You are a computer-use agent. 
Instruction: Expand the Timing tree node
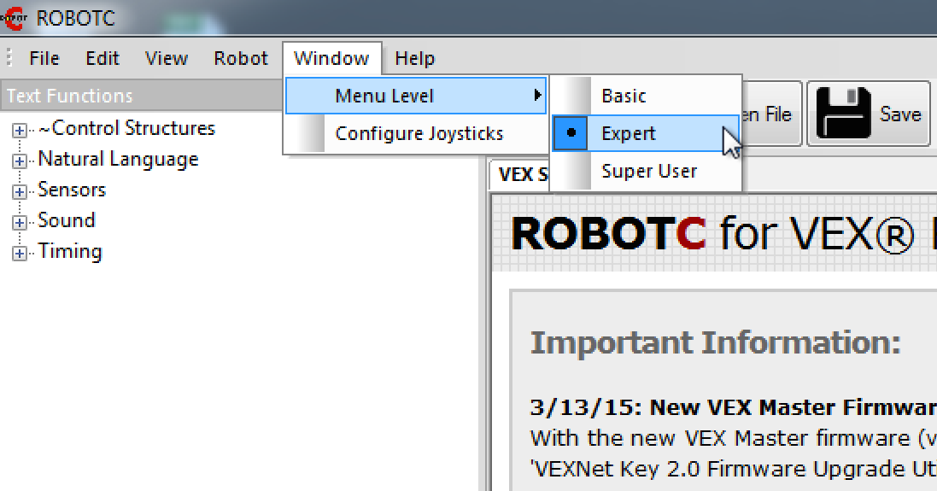[19, 254]
